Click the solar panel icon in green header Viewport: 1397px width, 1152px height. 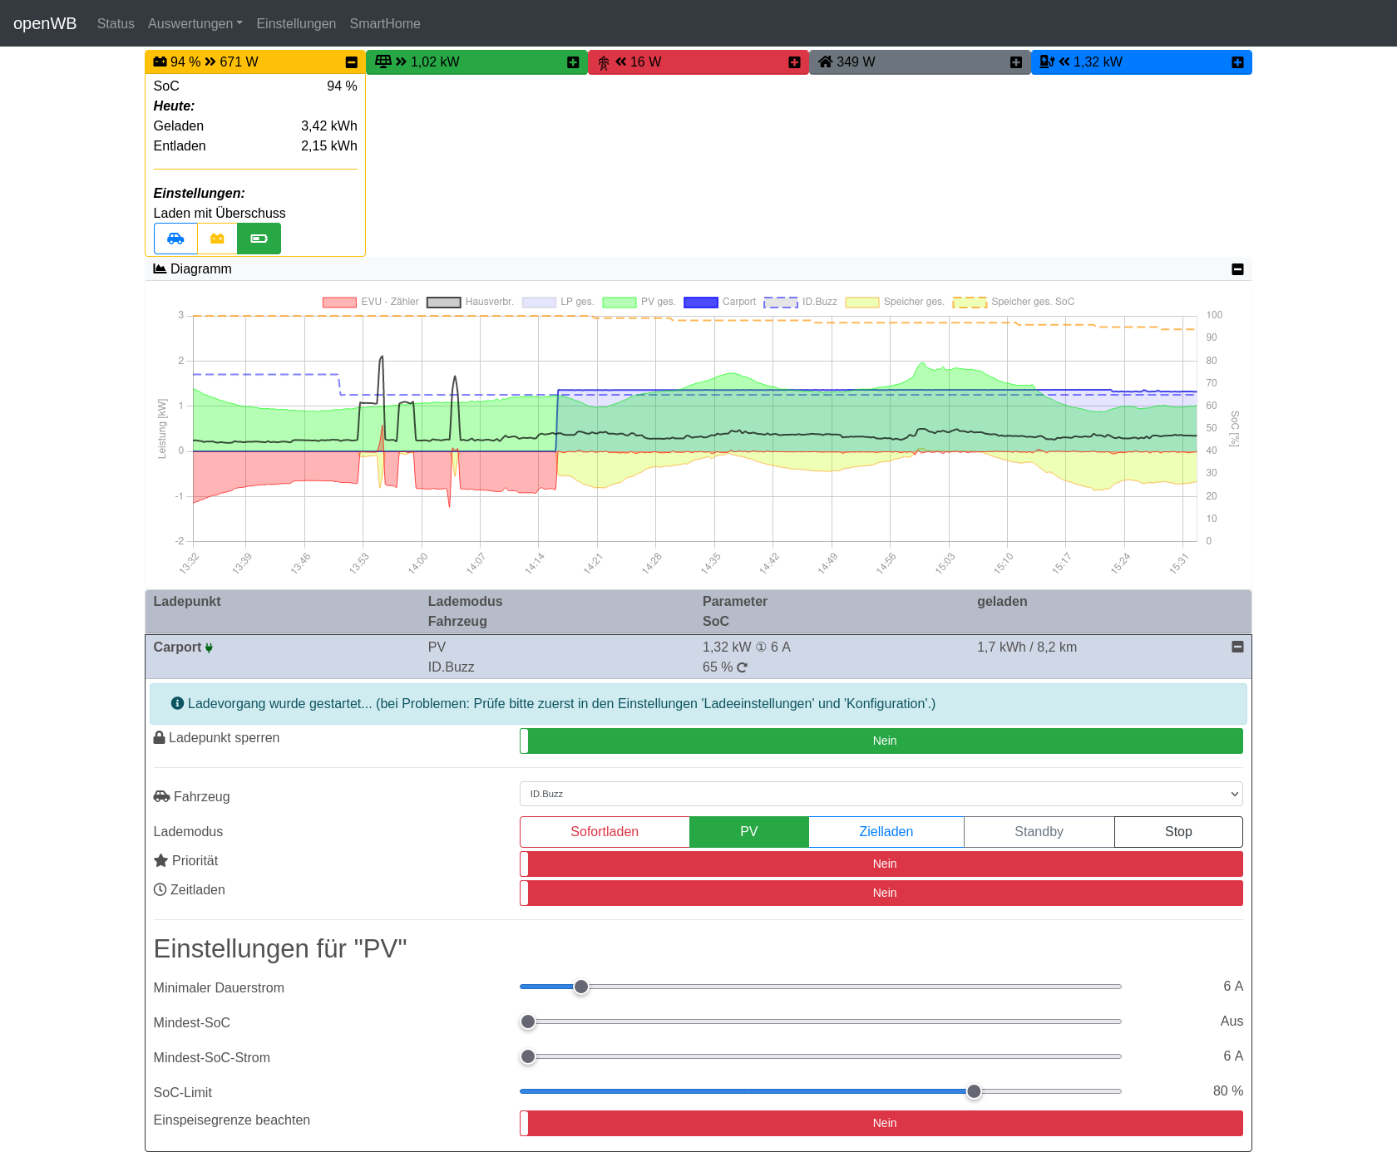click(x=383, y=61)
